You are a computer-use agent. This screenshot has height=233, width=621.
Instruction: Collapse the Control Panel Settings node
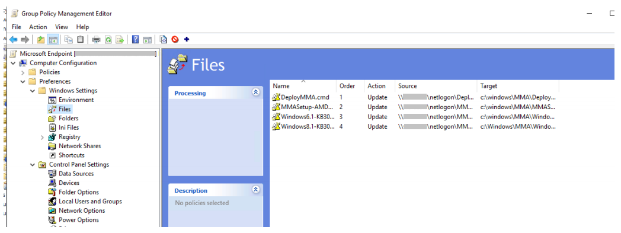pyautogui.click(x=33, y=164)
